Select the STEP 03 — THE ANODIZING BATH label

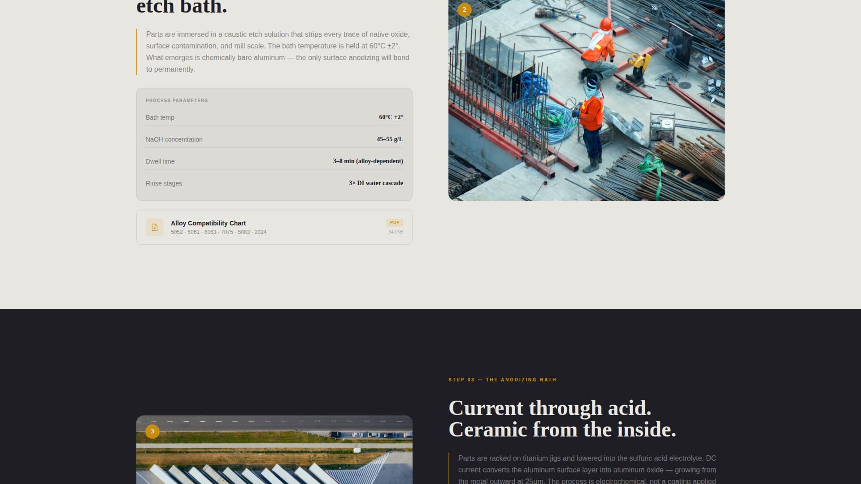502,380
